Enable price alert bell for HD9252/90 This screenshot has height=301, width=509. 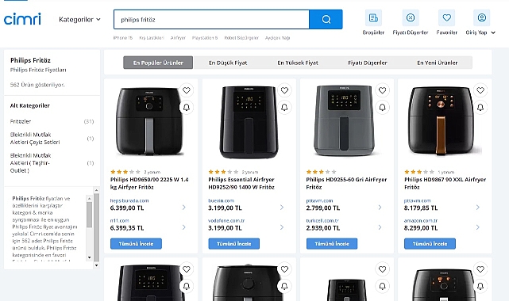284,107
